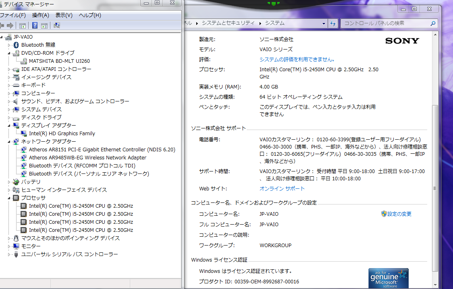Expand the IDE ATA/ATAPI コントローラー node
The width and height of the screenshot is (453, 289).
tap(9, 69)
